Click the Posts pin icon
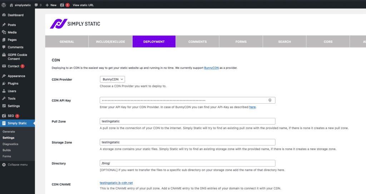 coord(4,25)
